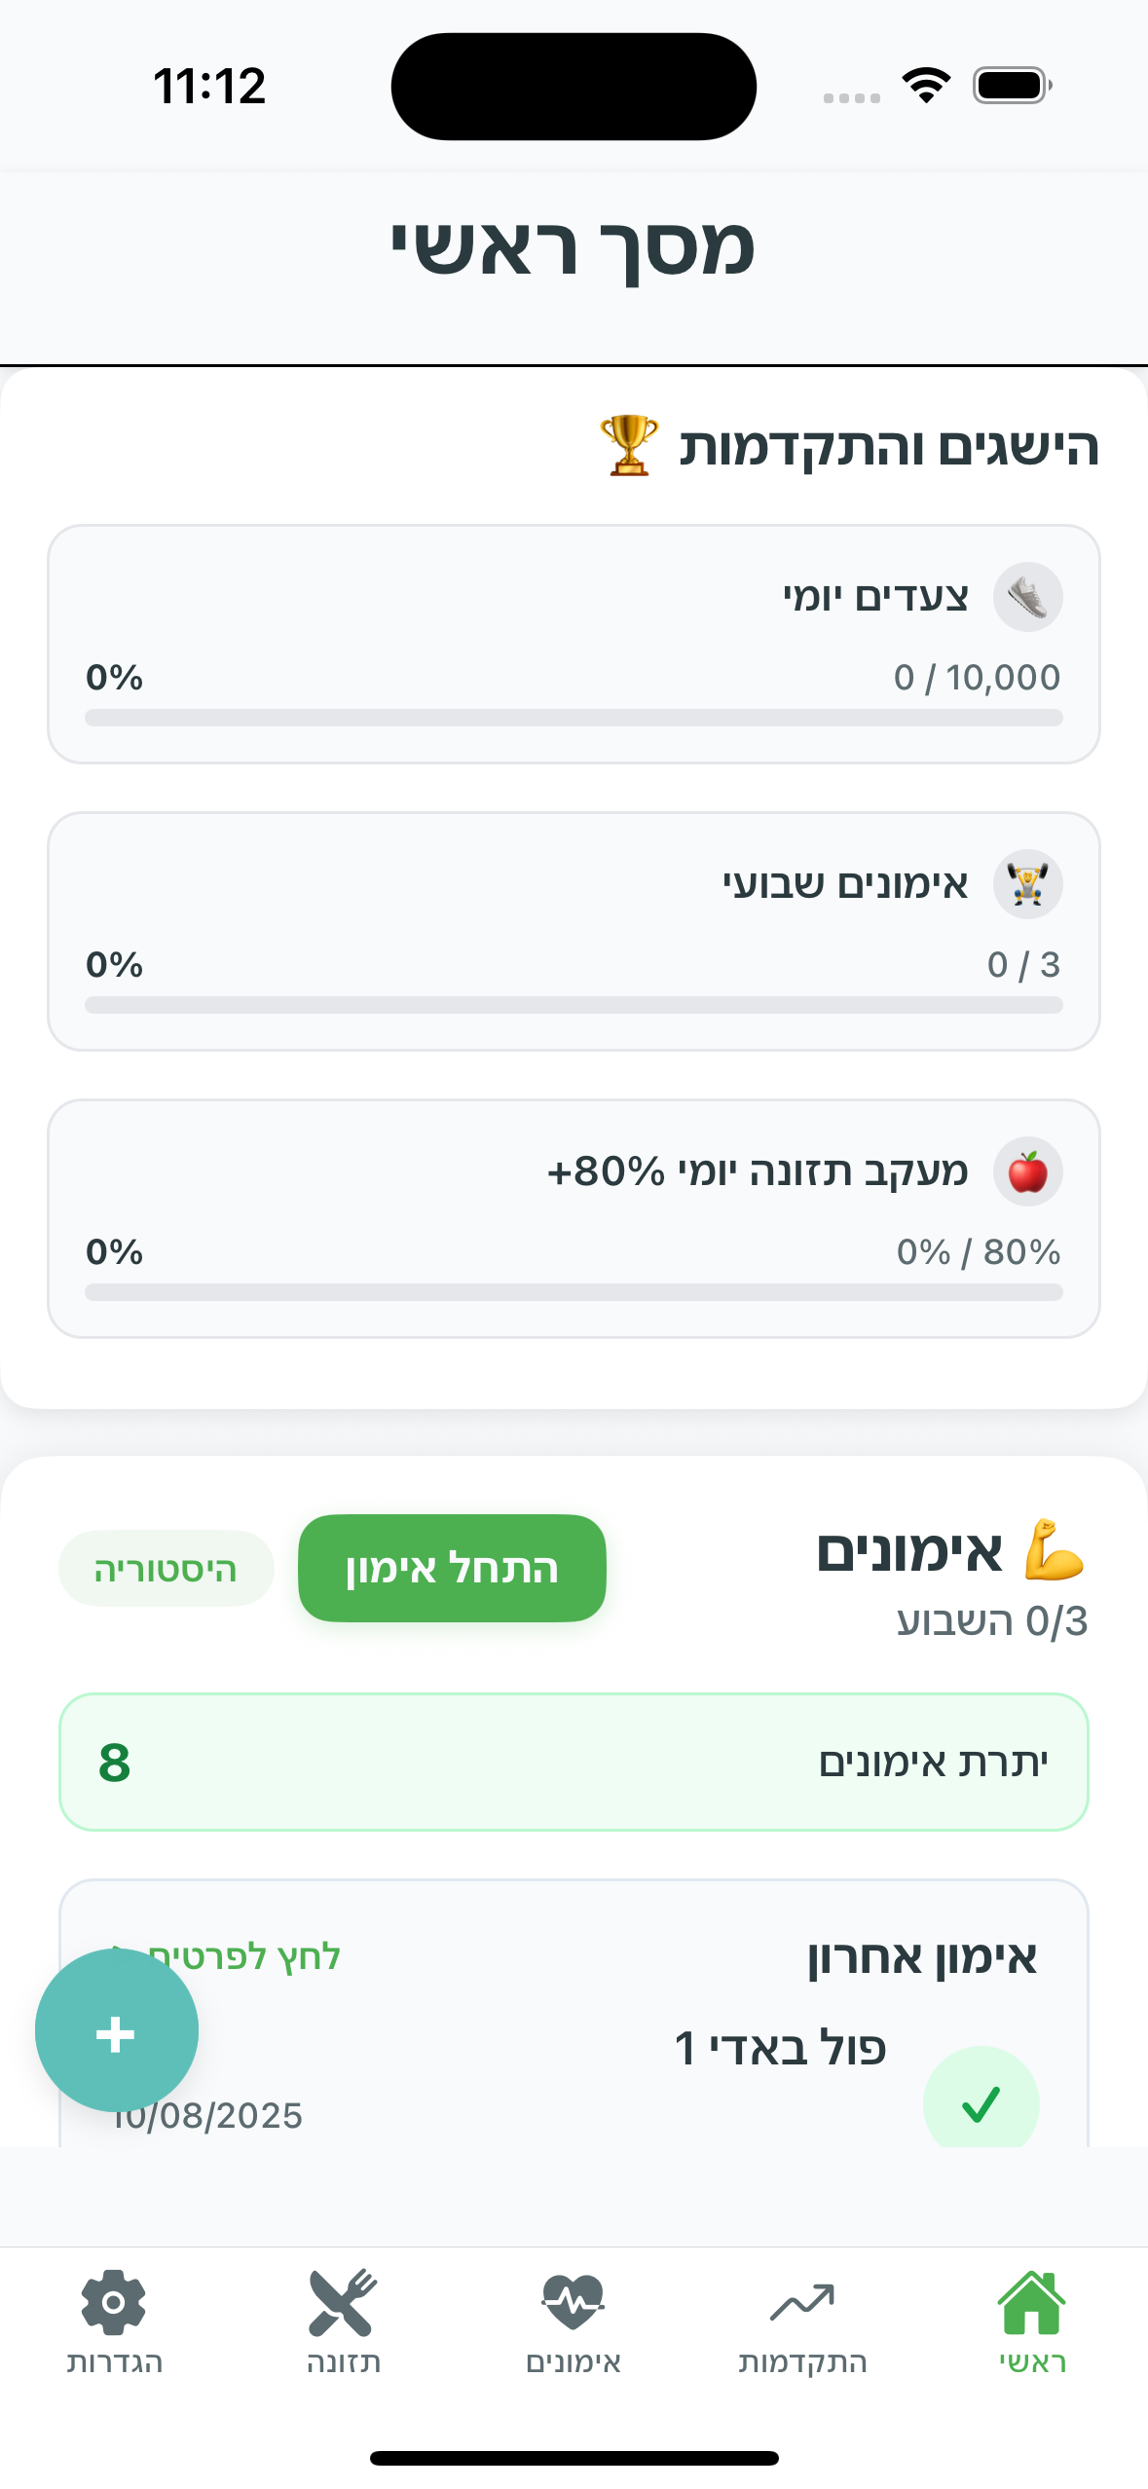Tap the trophy achievements icon
This screenshot has height=2489, width=1148.
[x=628, y=445]
